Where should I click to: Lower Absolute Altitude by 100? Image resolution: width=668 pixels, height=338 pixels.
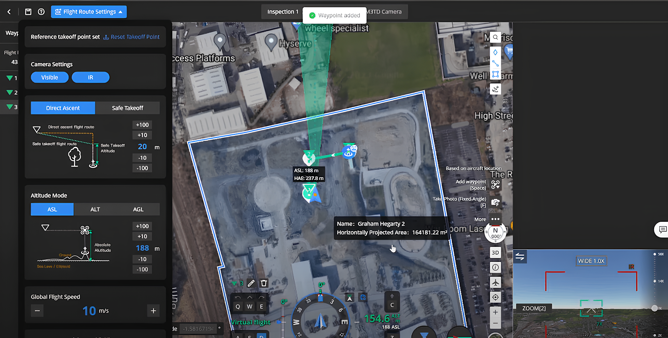tap(142, 269)
